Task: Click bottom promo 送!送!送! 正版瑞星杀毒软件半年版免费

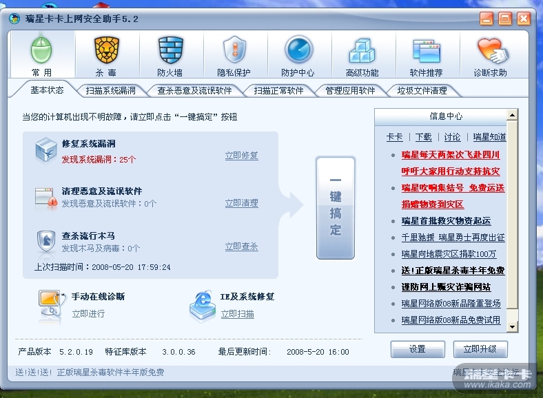Action: [90, 373]
